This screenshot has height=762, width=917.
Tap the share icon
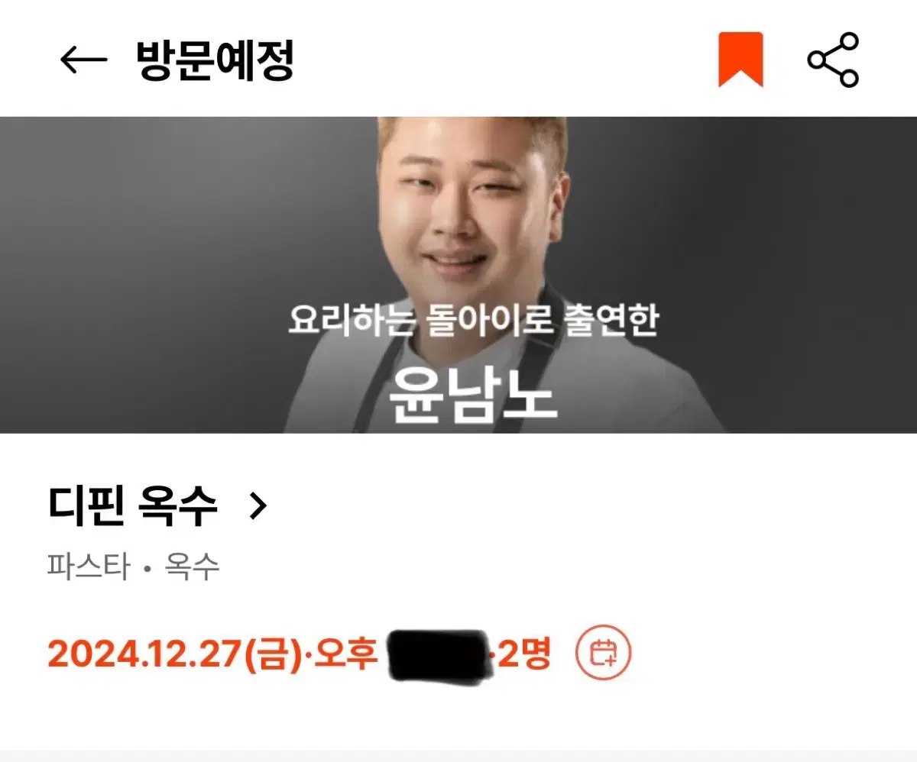pos(834,60)
